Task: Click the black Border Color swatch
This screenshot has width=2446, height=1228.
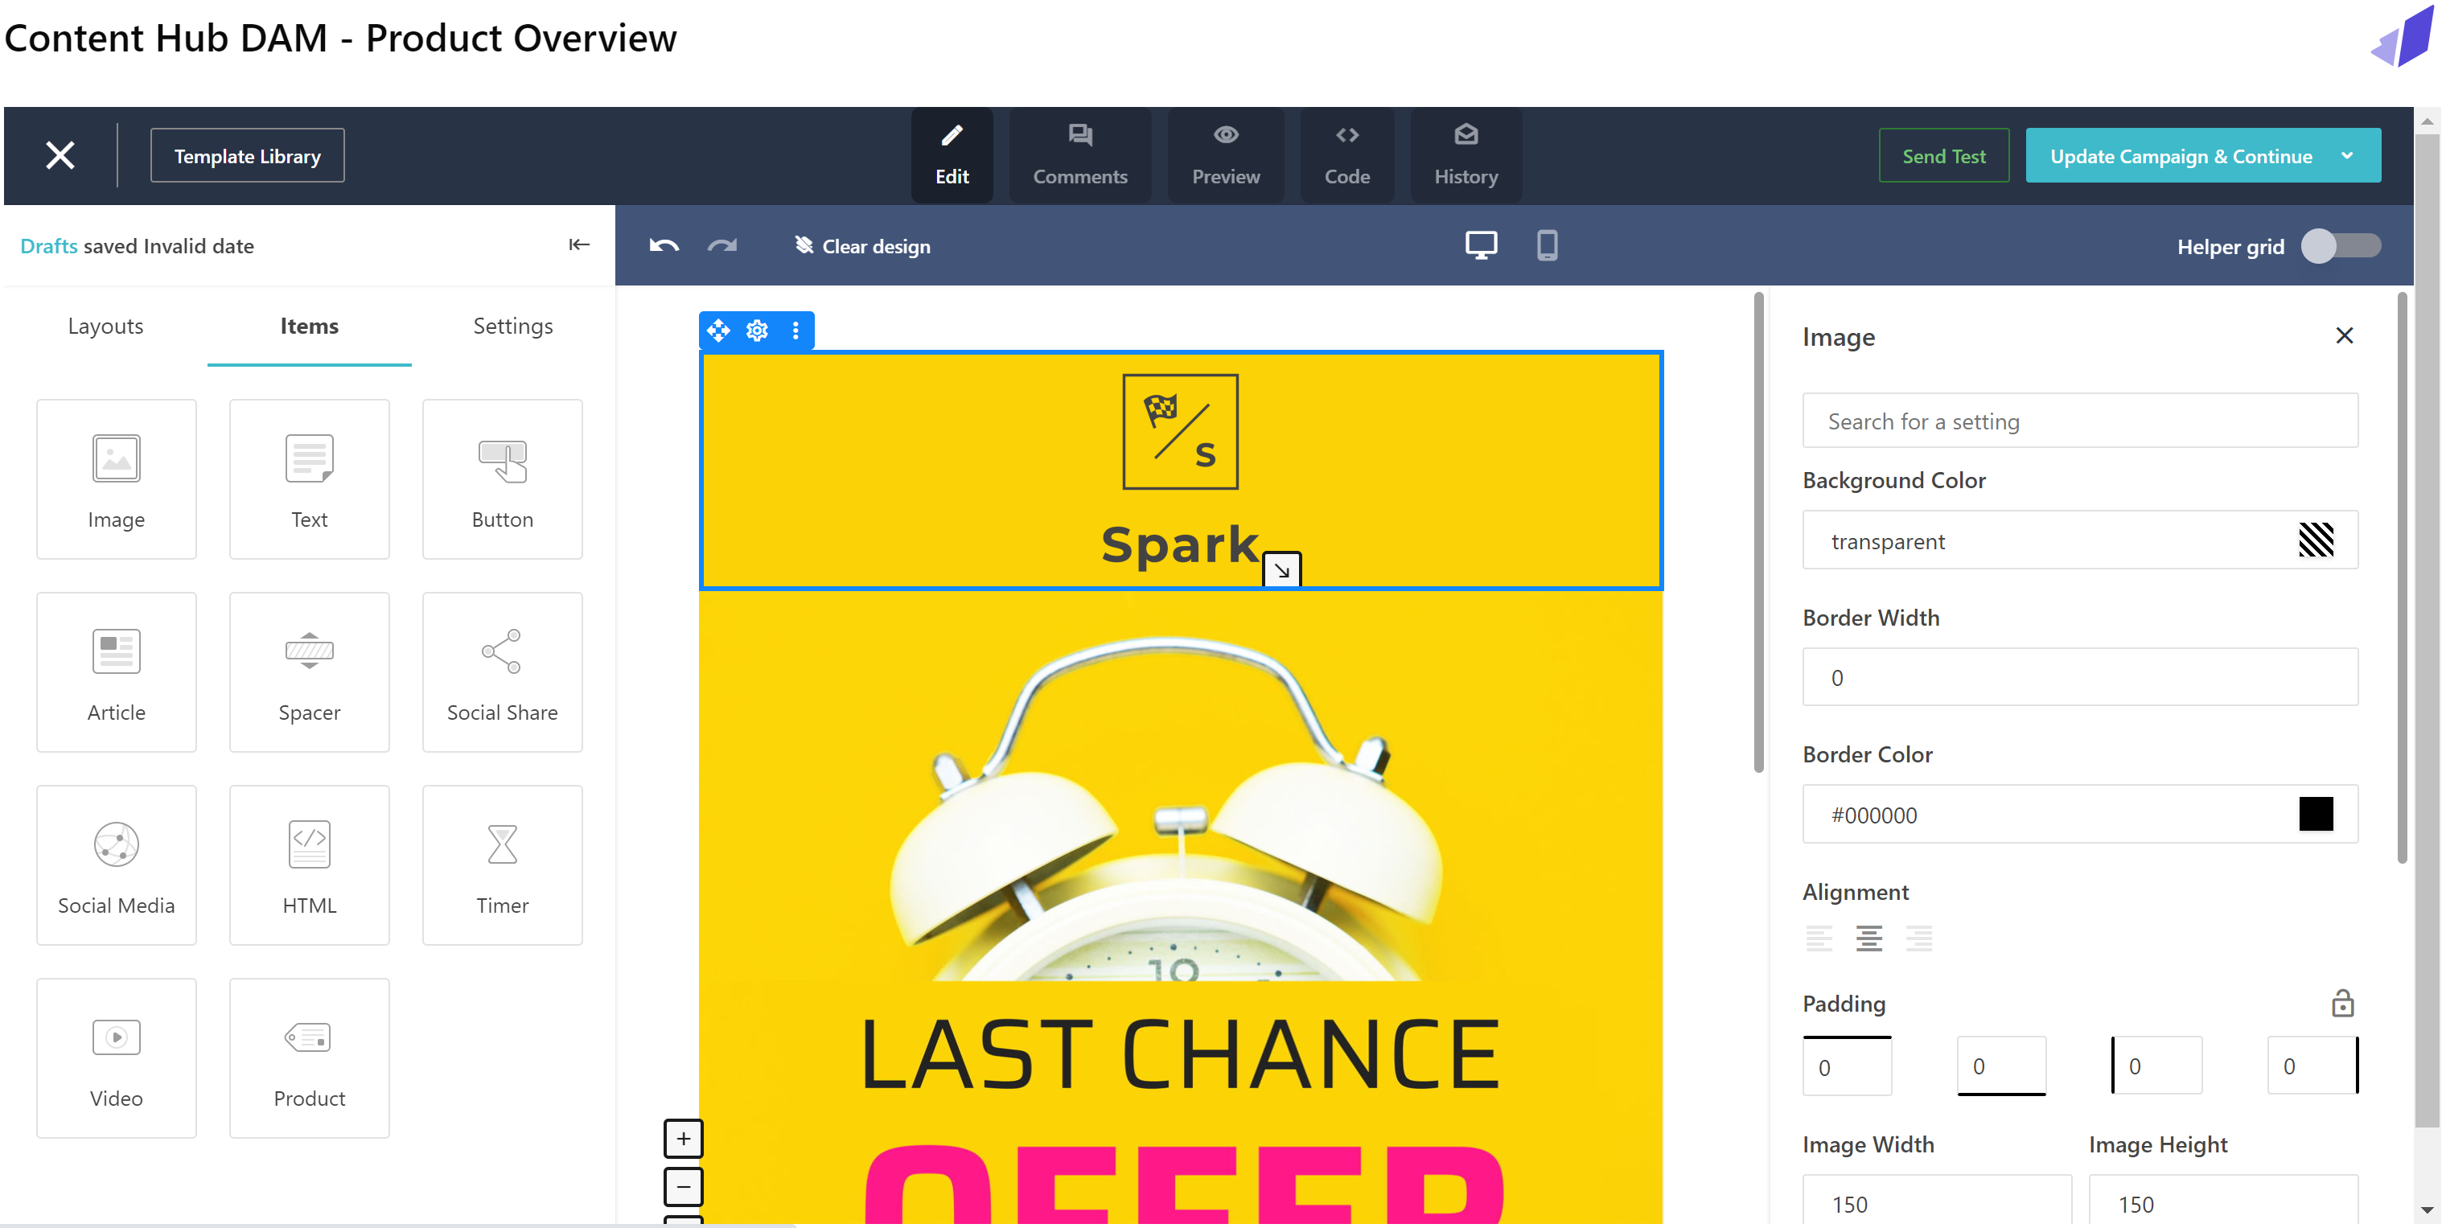Action: coord(2315,814)
